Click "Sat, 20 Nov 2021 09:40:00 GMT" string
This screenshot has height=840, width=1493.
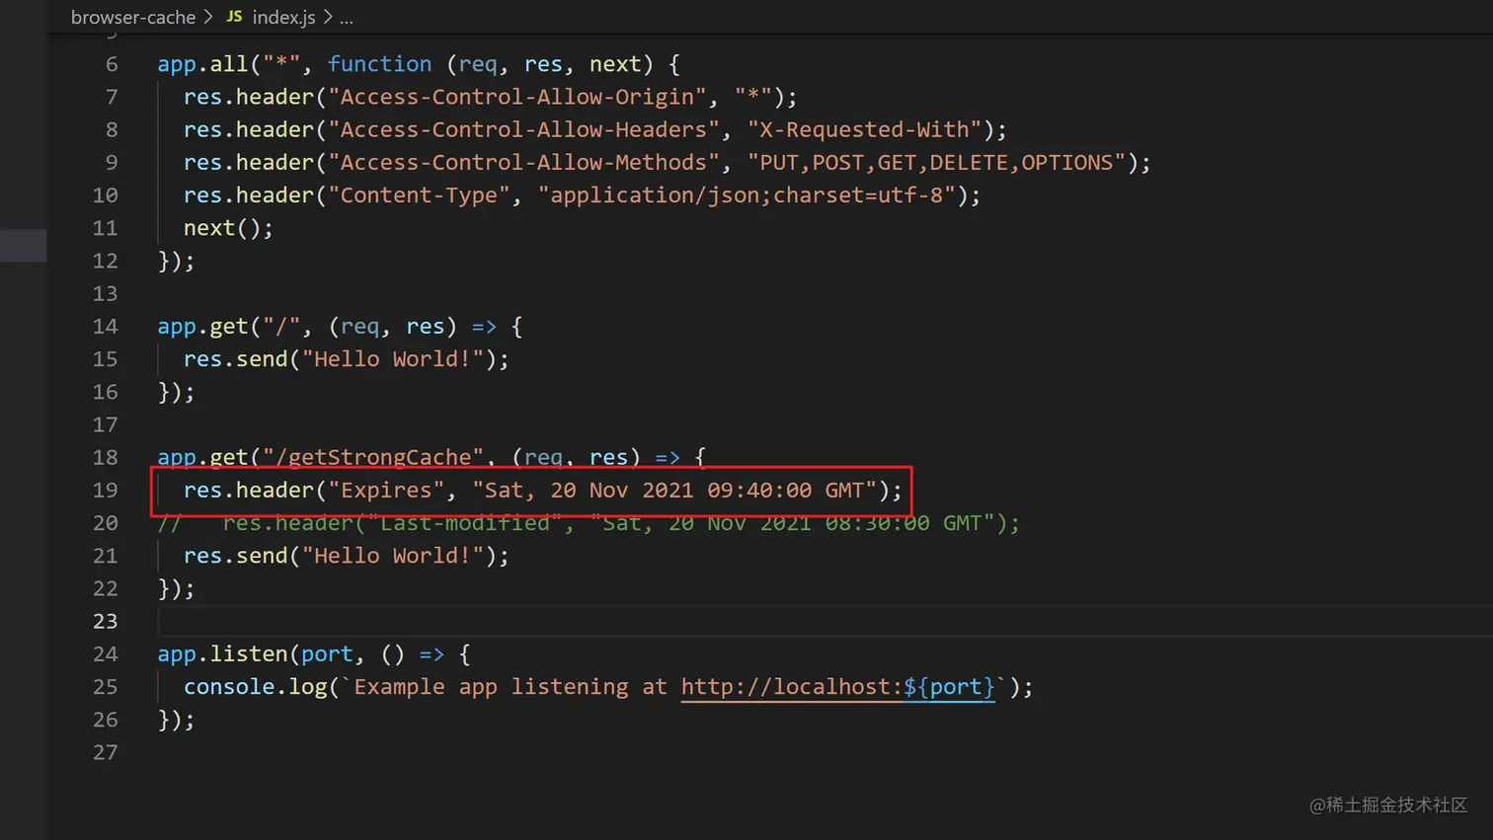click(674, 491)
